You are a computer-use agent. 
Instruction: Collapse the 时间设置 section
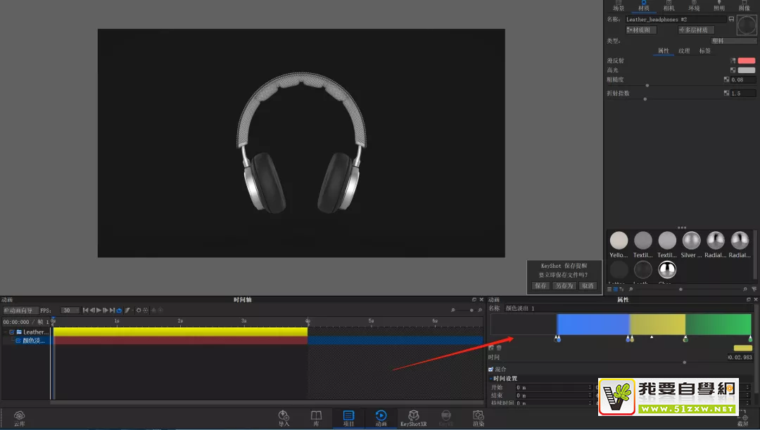tap(490, 379)
